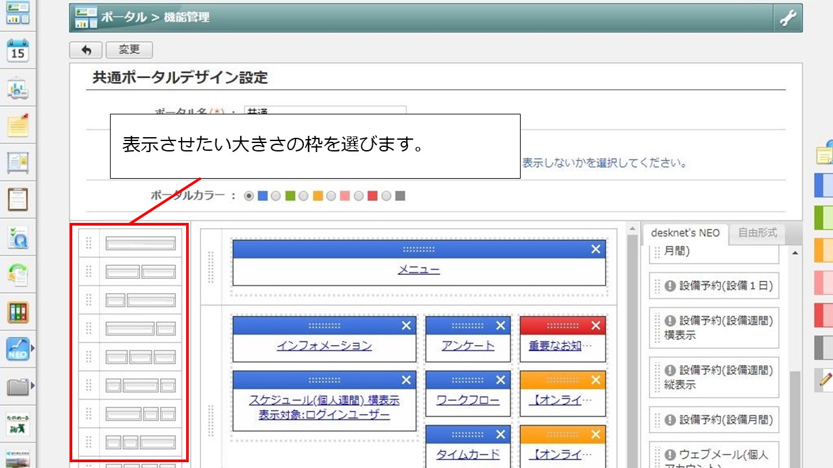Screen dimensions: 833x468
Task: Click the pencil icon on right edge
Action: 825,379
